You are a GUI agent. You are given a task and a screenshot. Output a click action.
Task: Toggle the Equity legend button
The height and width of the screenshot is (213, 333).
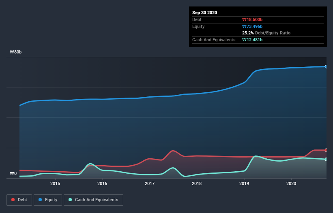pos(48,200)
